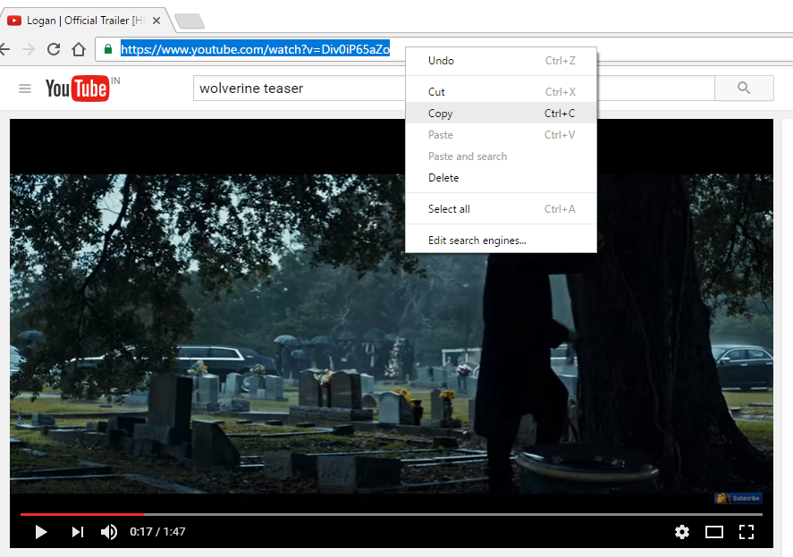The image size is (793, 557).
Task: Open Edit search engines option
Action: pyautogui.click(x=501, y=241)
